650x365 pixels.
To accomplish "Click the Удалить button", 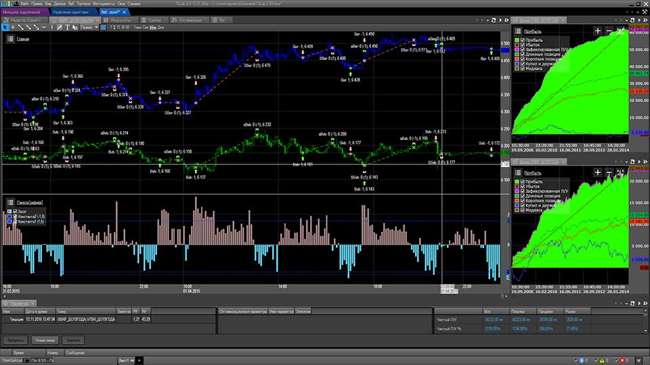I will (73, 340).
